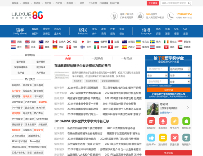
Task: Switch to the 一周热点 tab
Action: click(x=97, y=58)
